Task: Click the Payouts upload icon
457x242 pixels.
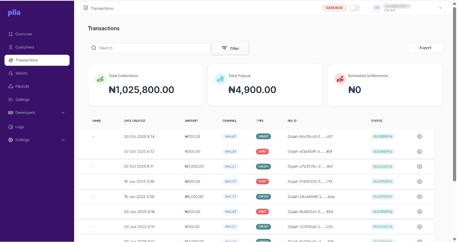Action: [11, 86]
